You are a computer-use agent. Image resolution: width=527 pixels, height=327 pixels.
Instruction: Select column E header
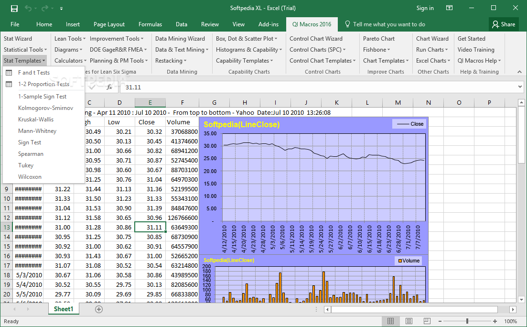(150, 103)
